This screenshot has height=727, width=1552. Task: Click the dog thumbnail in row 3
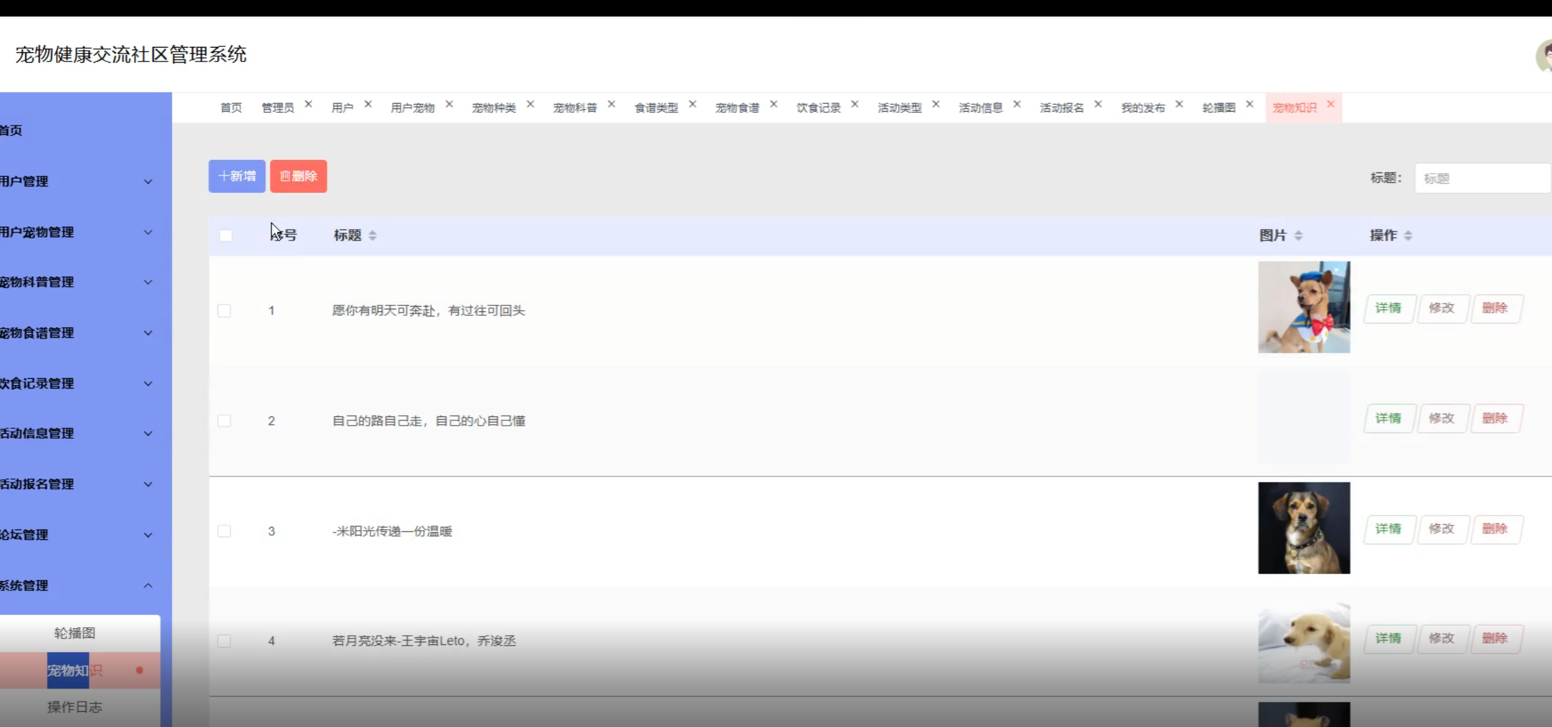pos(1303,527)
